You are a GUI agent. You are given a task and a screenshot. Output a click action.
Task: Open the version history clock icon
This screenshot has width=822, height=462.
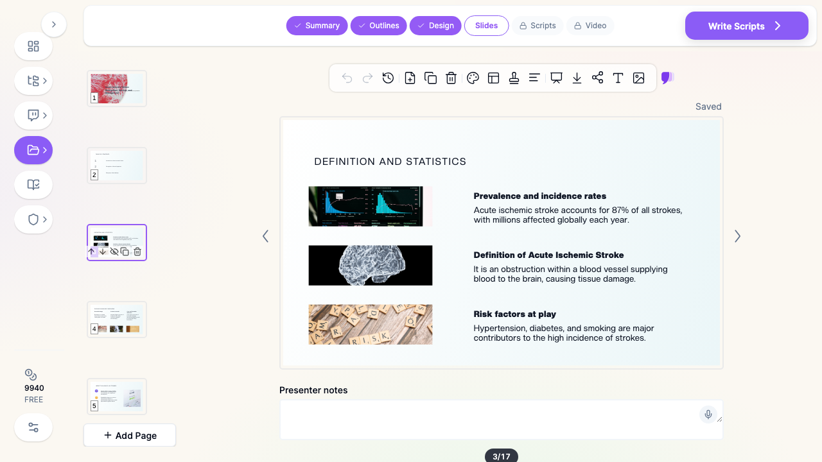(x=388, y=78)
